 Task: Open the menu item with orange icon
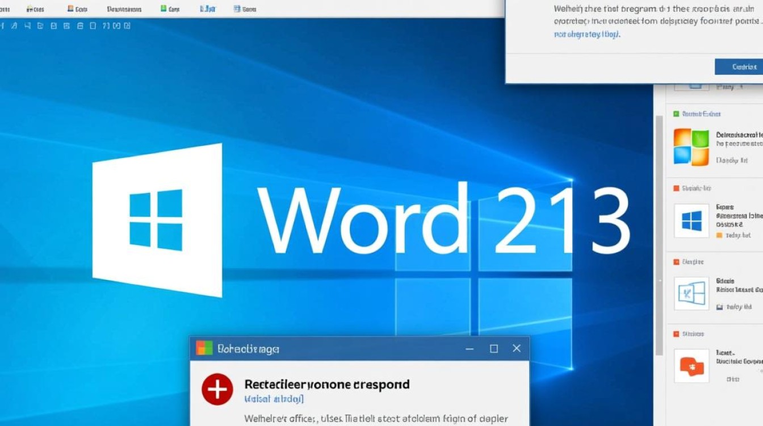click(x=77, y=10)
